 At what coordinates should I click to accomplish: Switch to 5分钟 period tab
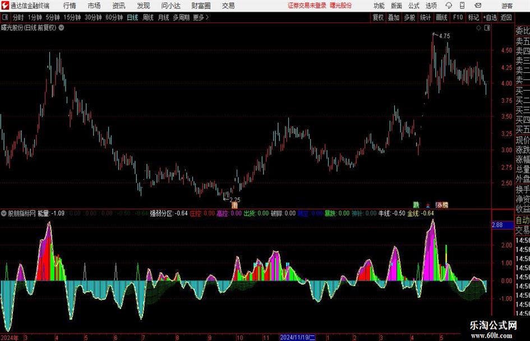(52, 17)
